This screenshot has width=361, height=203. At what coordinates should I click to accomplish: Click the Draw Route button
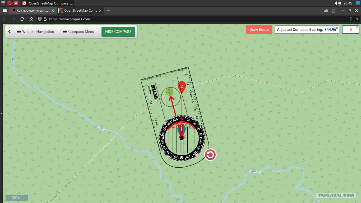pyautogui.click(x=259, y=30)
